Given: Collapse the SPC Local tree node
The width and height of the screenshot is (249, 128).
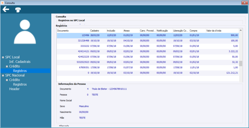Looking at the screenshot, I should click(3, 57).
